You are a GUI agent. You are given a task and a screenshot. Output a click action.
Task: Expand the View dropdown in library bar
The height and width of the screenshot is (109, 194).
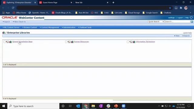click(177, 36)
